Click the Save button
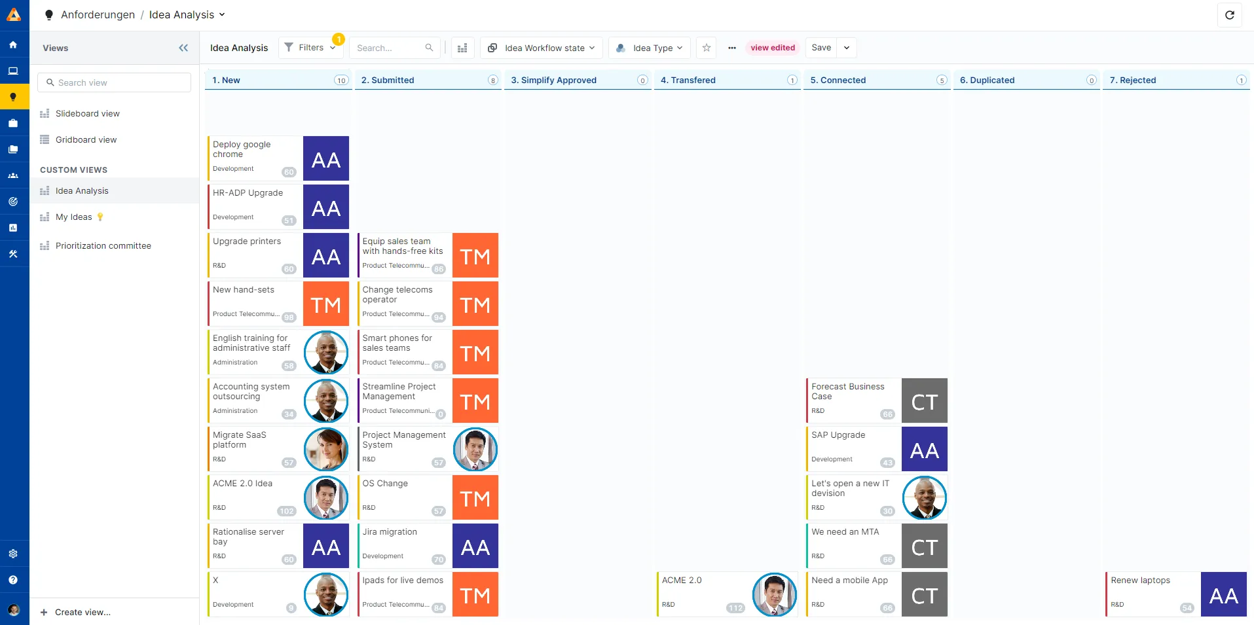Screen dimensions: 1254x625 pyautogui.click(x=821, y=47)
